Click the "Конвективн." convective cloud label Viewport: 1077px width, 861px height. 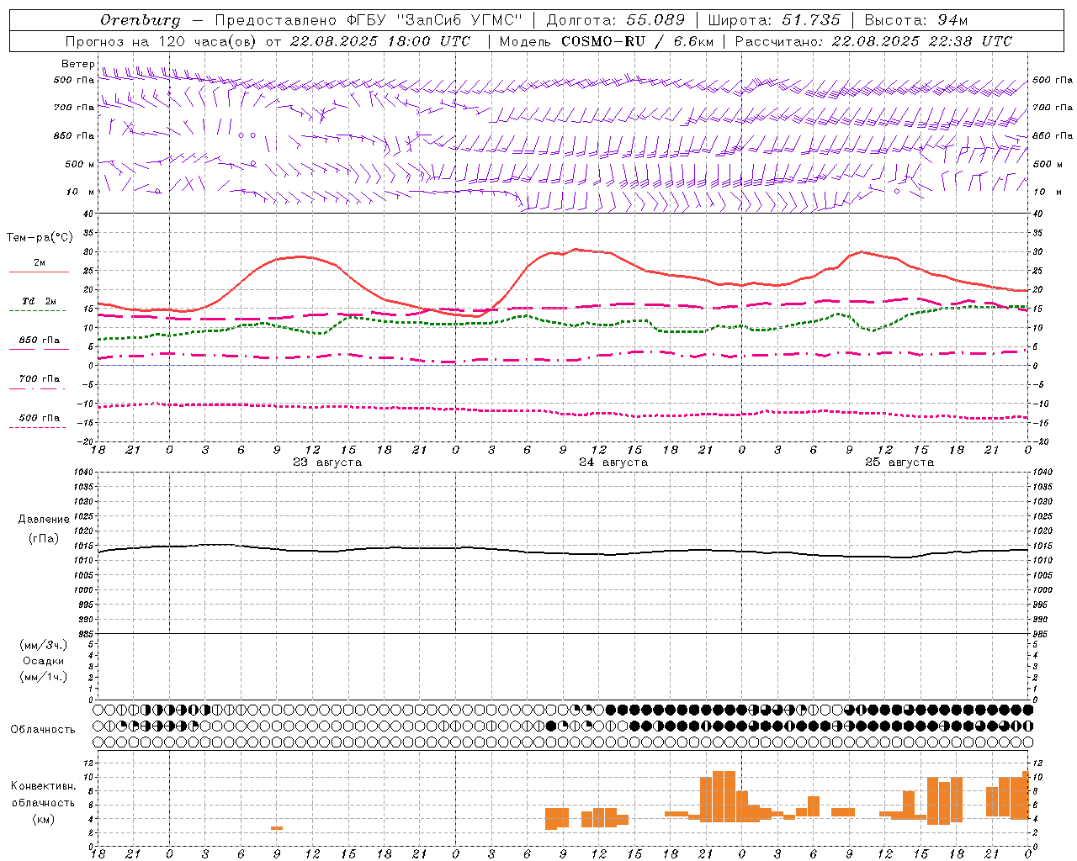[x=44, y=786]
